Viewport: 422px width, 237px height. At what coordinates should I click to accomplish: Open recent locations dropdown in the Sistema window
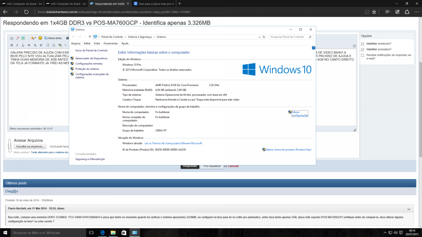[x=85, y=37]
